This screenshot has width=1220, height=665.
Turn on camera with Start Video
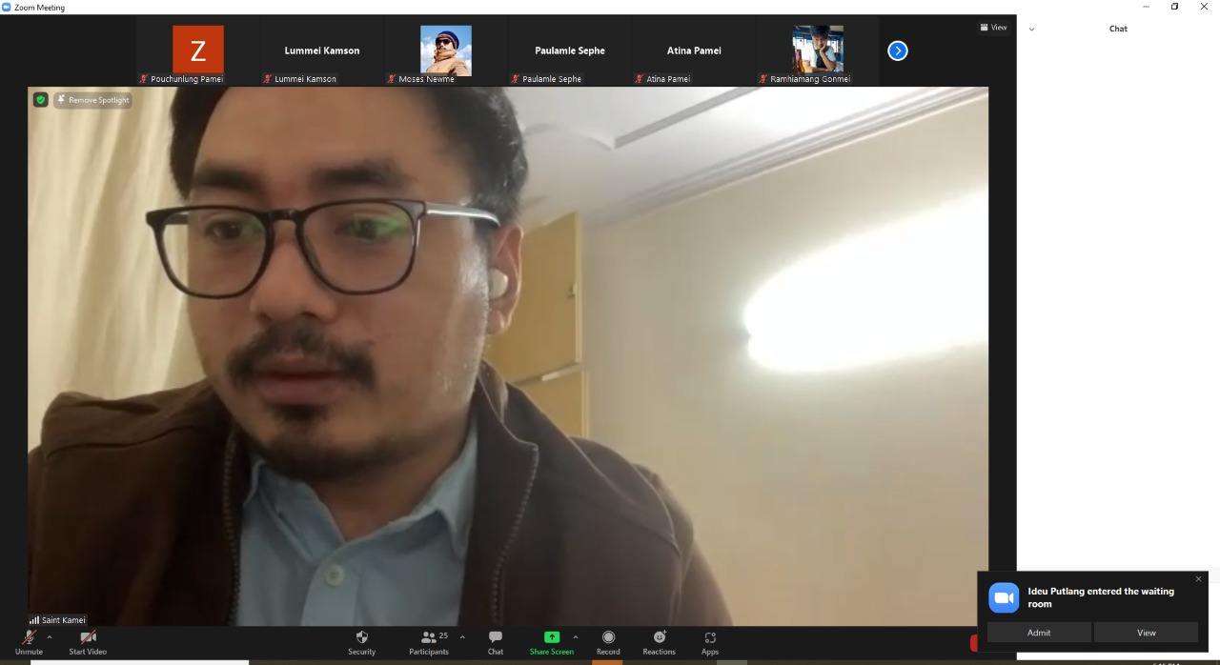[x=88, y=642]
